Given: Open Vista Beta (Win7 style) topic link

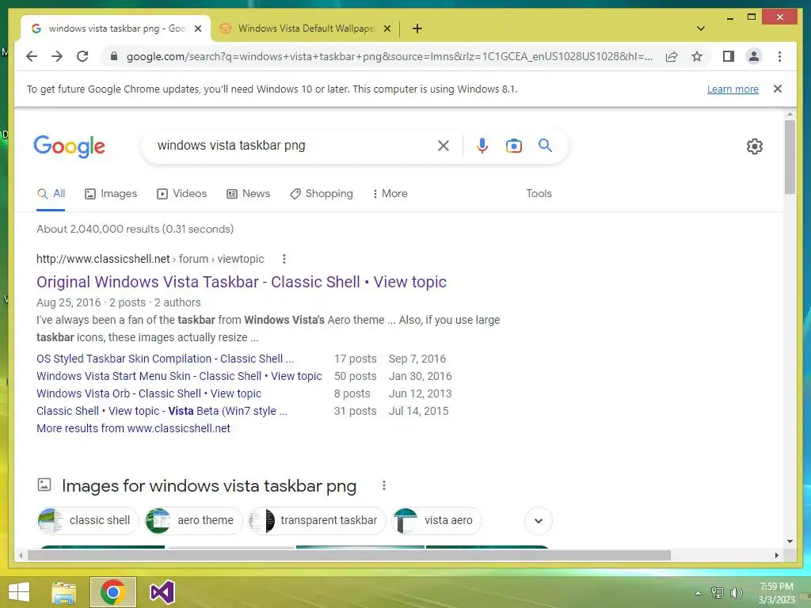Looking at the screenshot, I should pos(162,411).
